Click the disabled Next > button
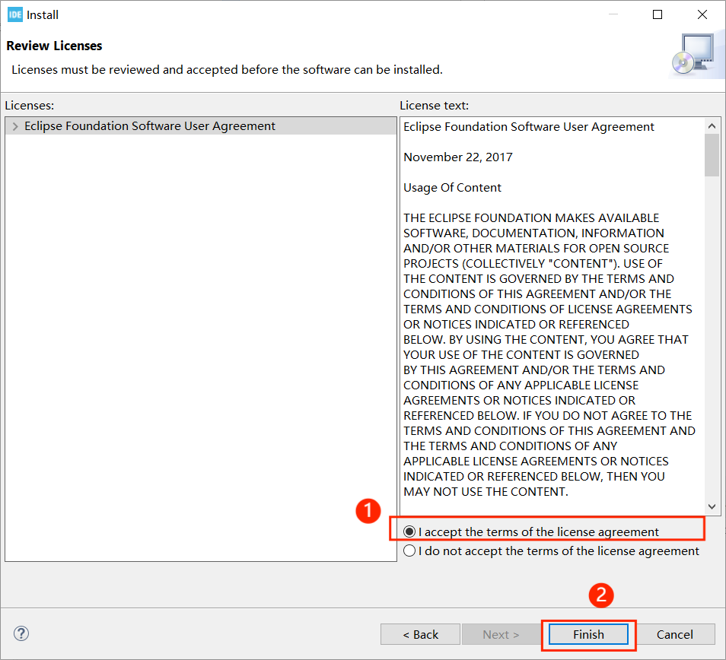This screenshot has height=660, width=726. point(501,634)
